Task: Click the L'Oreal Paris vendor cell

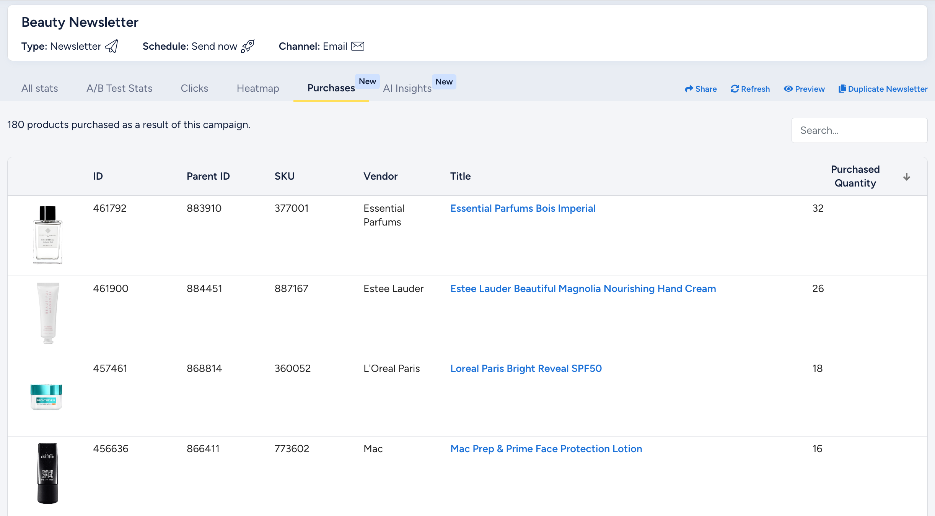Action: pos(391,368)
